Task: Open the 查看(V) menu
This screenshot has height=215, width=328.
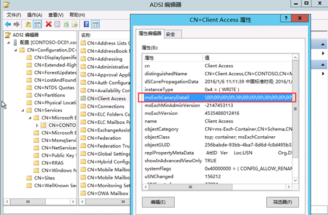Action: [x=56, y=15]
